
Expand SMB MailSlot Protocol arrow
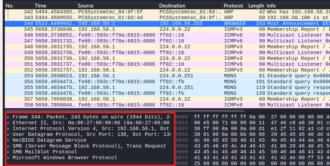click(8, 152)
